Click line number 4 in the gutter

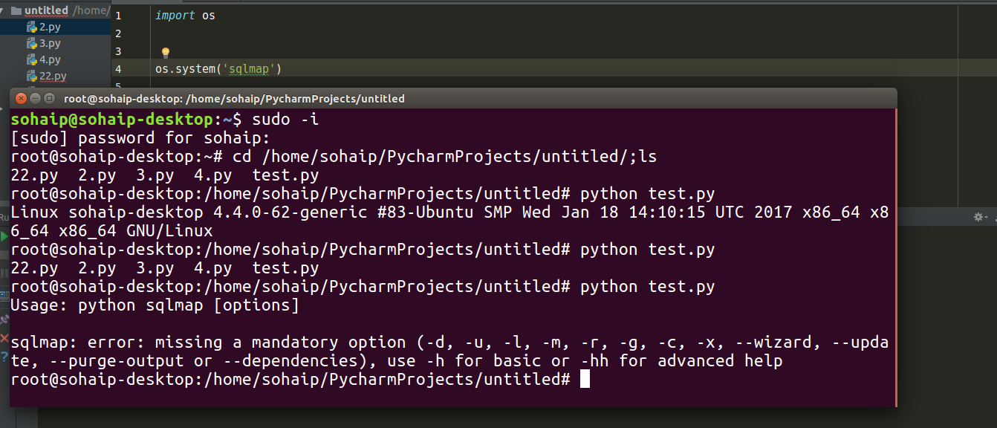(x=119, y=69)
